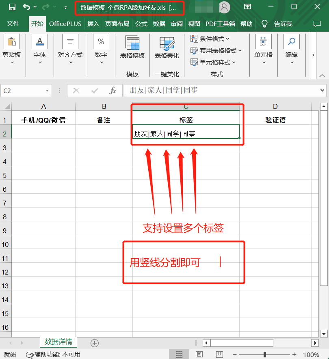
Task: Switch to the OfficePLUS tab
Action: coord(65,24)
